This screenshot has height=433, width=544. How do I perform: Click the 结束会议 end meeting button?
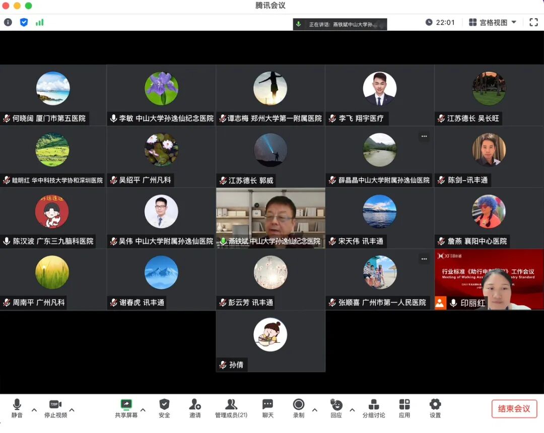tap(514, 409)
